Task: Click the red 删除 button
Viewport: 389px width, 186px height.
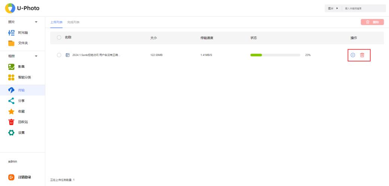Action: point(372,22)
